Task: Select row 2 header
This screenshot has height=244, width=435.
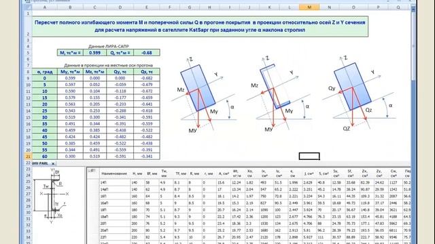Action: pos(28,26)
